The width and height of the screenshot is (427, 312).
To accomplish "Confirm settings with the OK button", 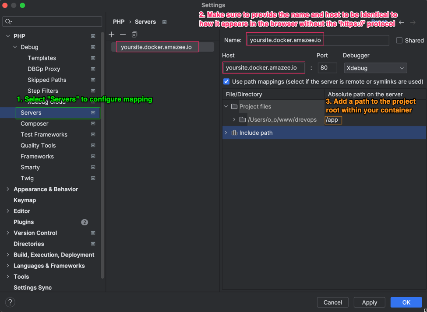I will click(x=406, y=302).
